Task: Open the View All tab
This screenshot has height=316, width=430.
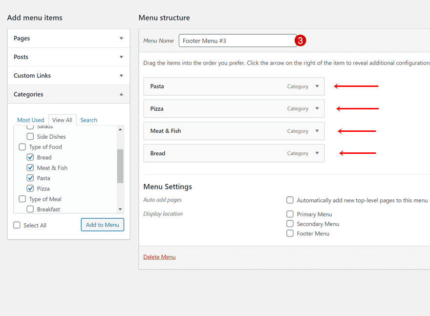Action: (62, 120)
